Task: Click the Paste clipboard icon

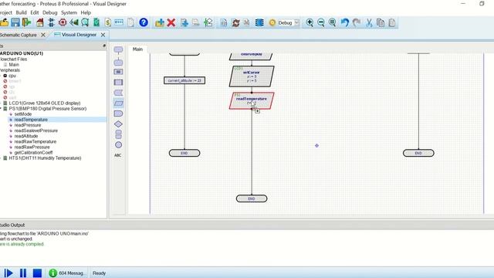Action: [391, 22]
